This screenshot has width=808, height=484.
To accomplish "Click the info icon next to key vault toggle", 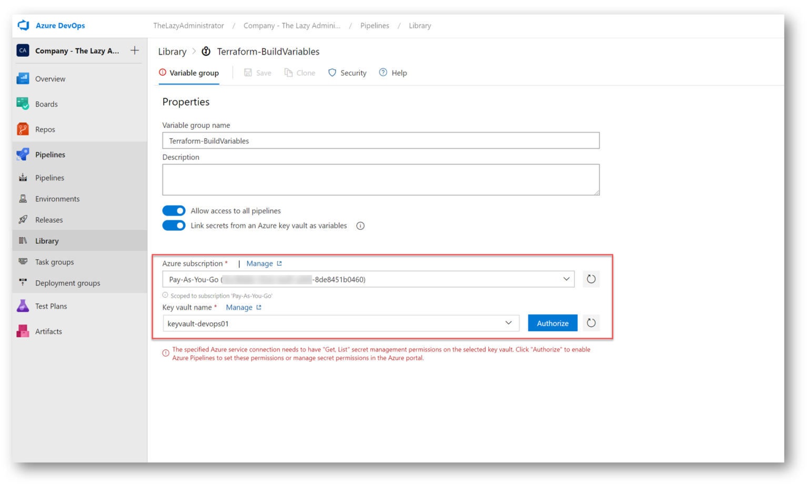I will pyautogui.click(x=360, y=226).
